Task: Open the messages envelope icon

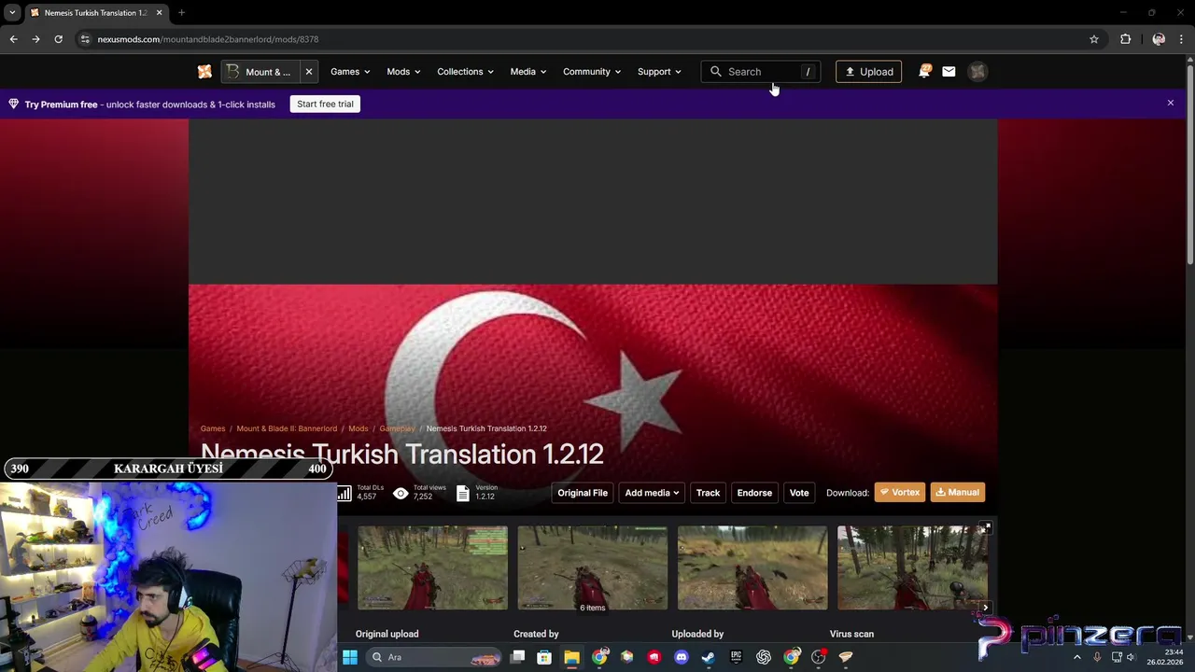Action: tap(949, 72)
